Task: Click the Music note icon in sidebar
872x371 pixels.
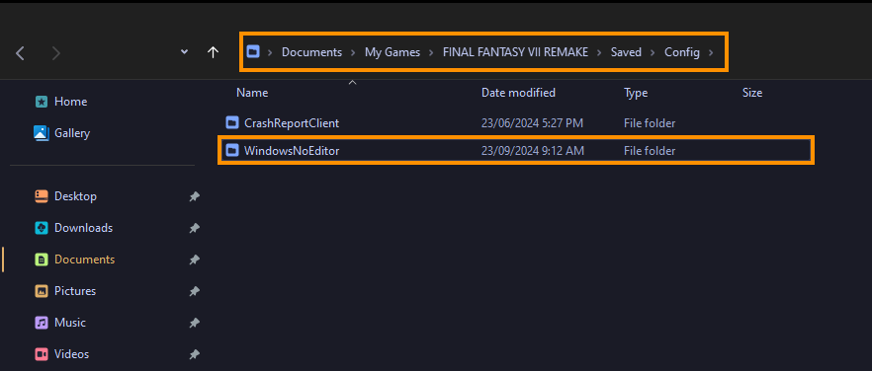Action: click(x=42, y=322)
